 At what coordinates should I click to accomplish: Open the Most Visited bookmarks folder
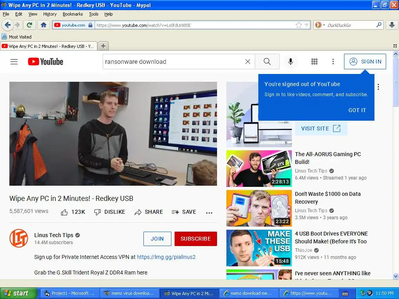click(x=16, y=37)
